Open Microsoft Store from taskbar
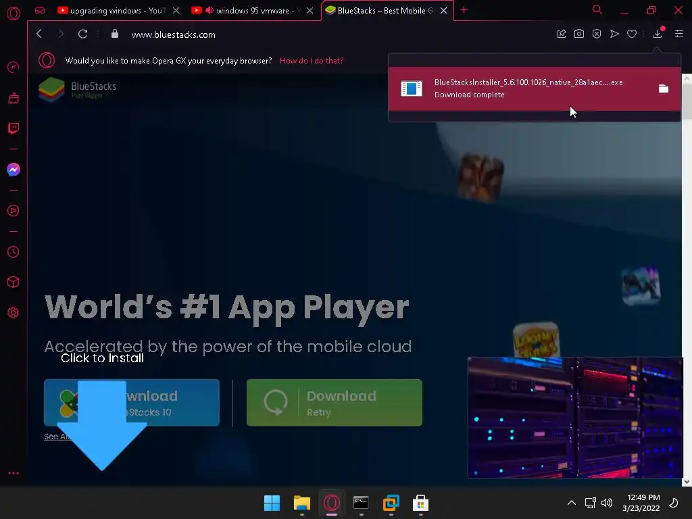Image resolution: width=692 pixels, height=519 pixels. 420,503
